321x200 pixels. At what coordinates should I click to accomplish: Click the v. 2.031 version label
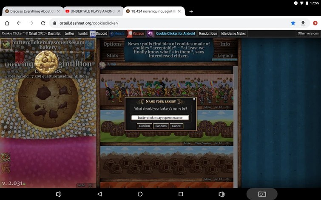point(12,183)
